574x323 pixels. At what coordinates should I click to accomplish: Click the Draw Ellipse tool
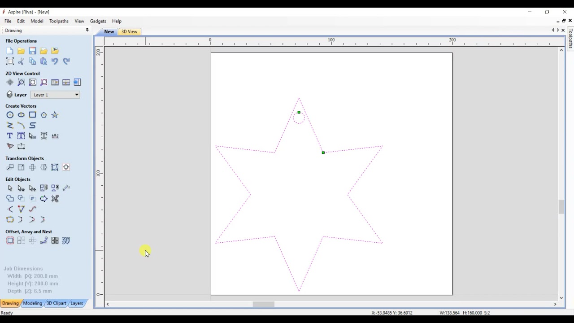(21, 115)
